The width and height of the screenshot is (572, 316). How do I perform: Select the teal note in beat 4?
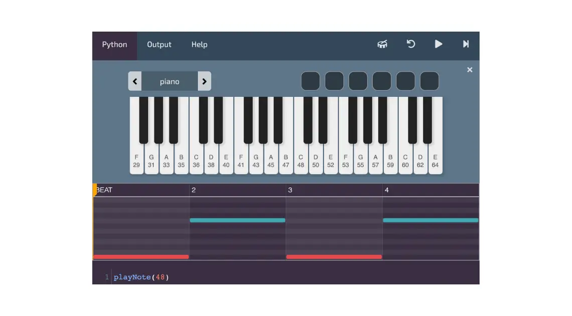point(431,220)
